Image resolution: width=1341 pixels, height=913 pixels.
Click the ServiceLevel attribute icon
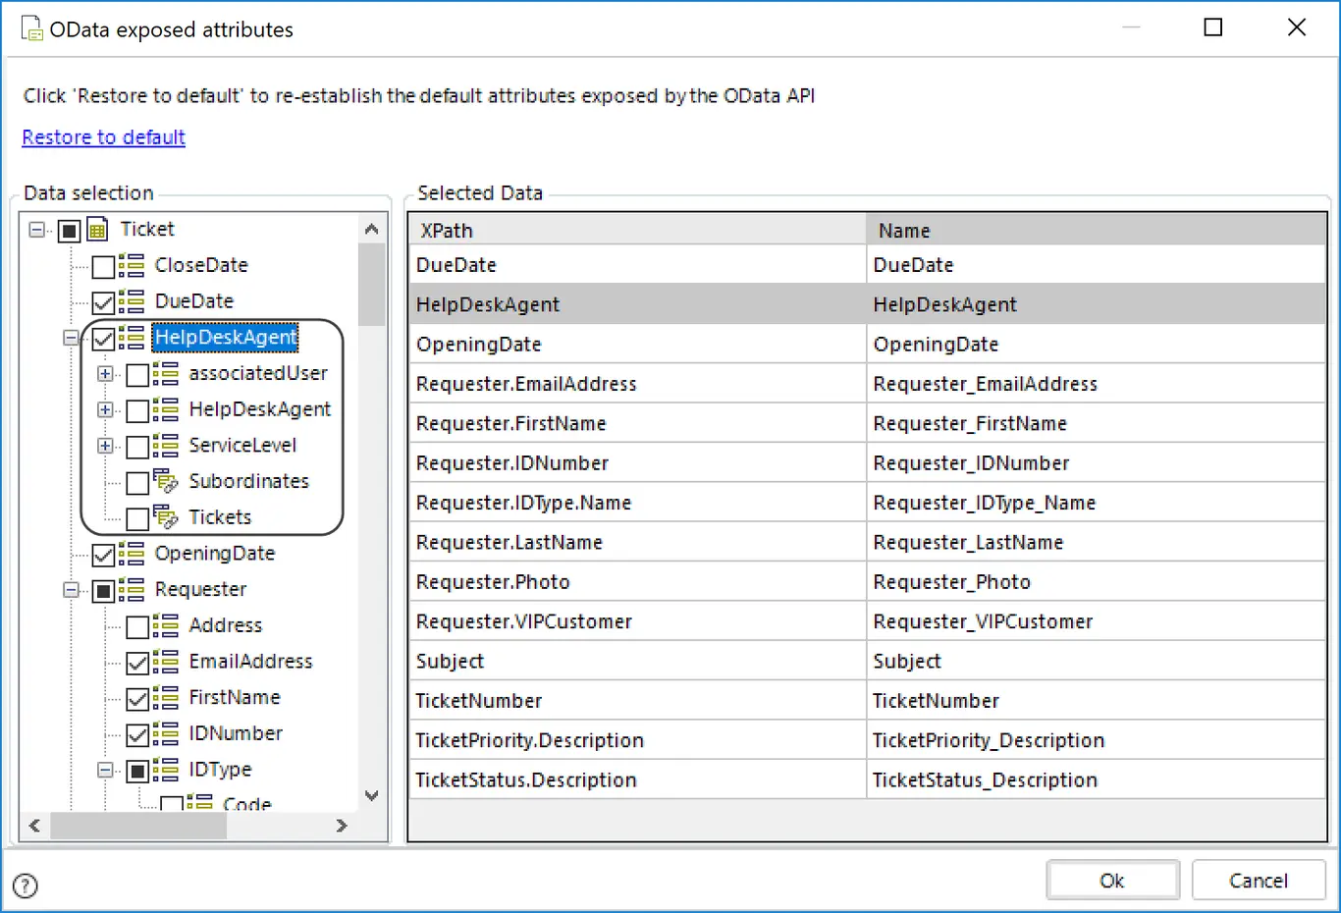165,446
